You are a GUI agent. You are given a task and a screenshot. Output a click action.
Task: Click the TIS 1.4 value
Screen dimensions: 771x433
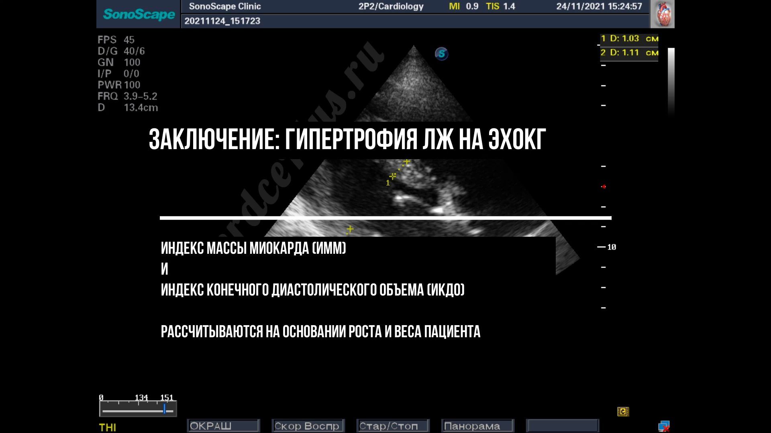point(500,6)
